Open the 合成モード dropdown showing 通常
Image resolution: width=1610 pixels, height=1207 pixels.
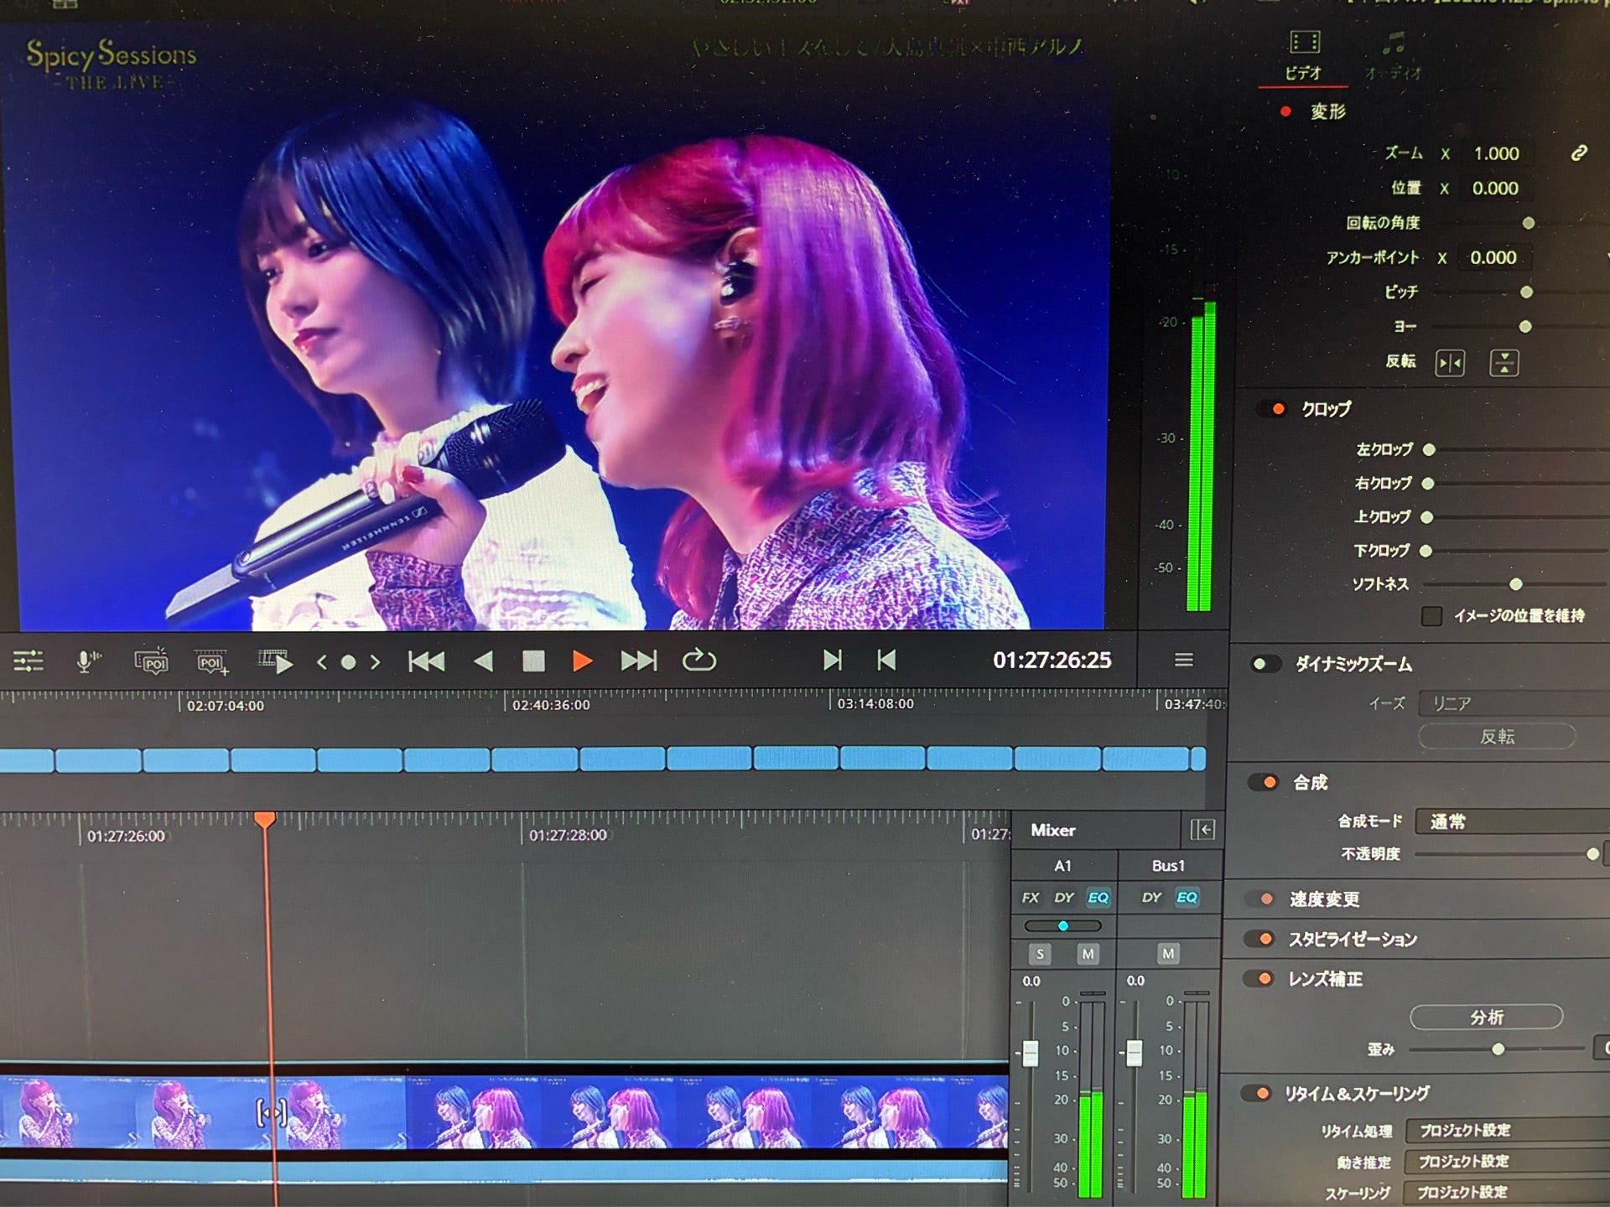pos(1512,821)
